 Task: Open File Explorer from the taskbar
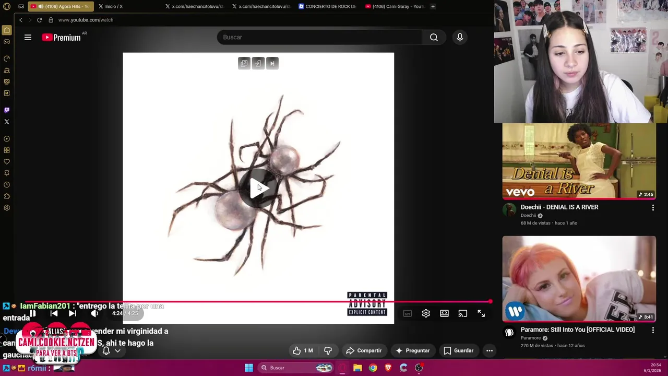[x=357, y=368]
